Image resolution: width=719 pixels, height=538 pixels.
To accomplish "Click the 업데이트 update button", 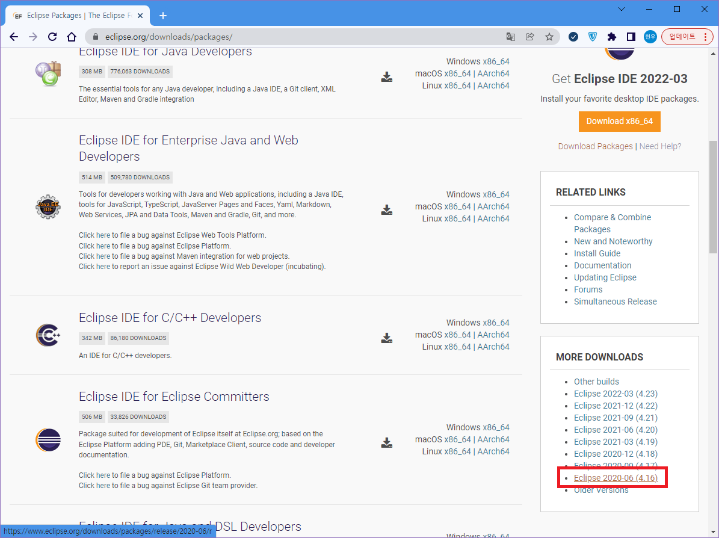I will tap(687, 37).
